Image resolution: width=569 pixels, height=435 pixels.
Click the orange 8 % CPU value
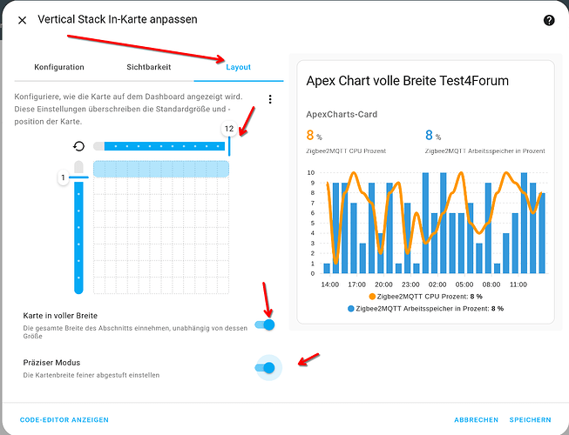[x=311, y=136]
